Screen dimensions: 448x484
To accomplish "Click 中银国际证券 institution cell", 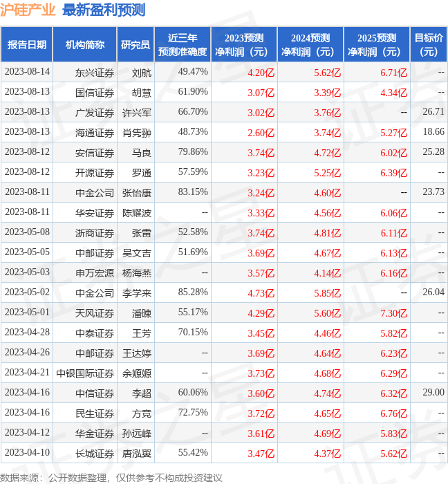I will click(85, 374).
